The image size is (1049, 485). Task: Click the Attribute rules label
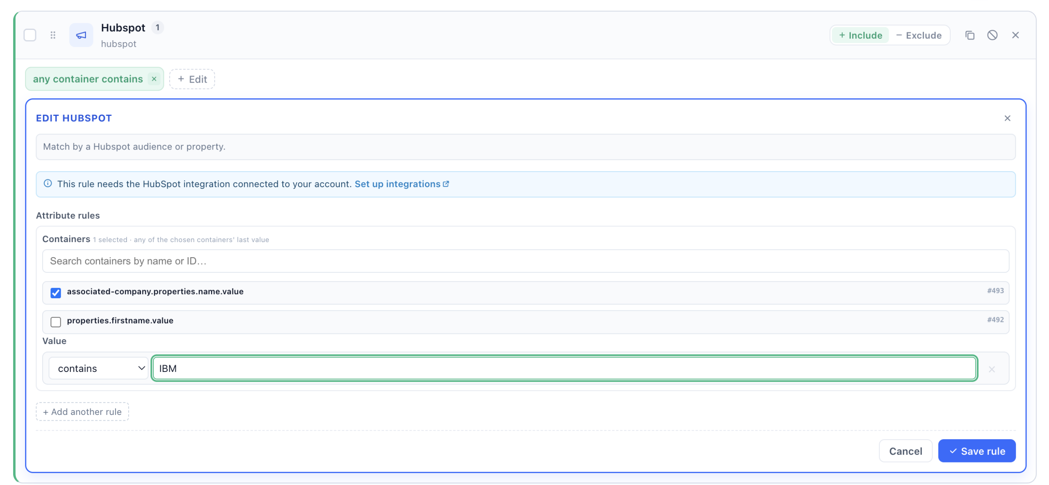(x=68, y=215)
